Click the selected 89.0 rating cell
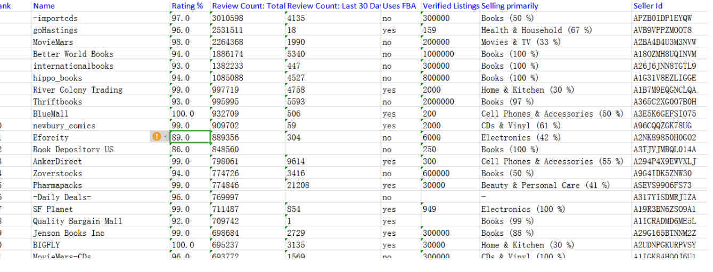The image size is (713, 272). coord(190,137)
